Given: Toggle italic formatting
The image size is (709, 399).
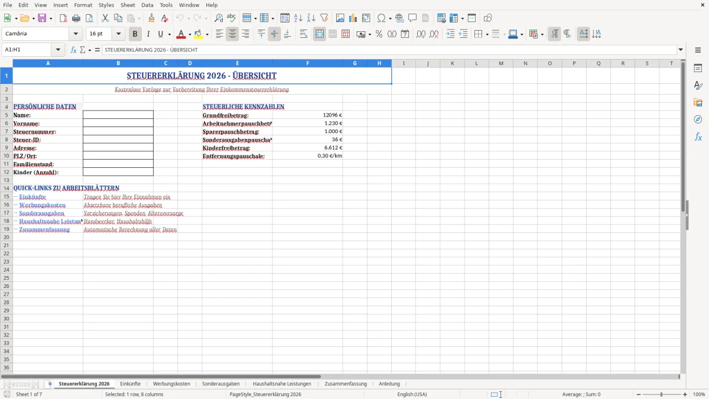Looking at the screenshot, I should tap(148, 34).
